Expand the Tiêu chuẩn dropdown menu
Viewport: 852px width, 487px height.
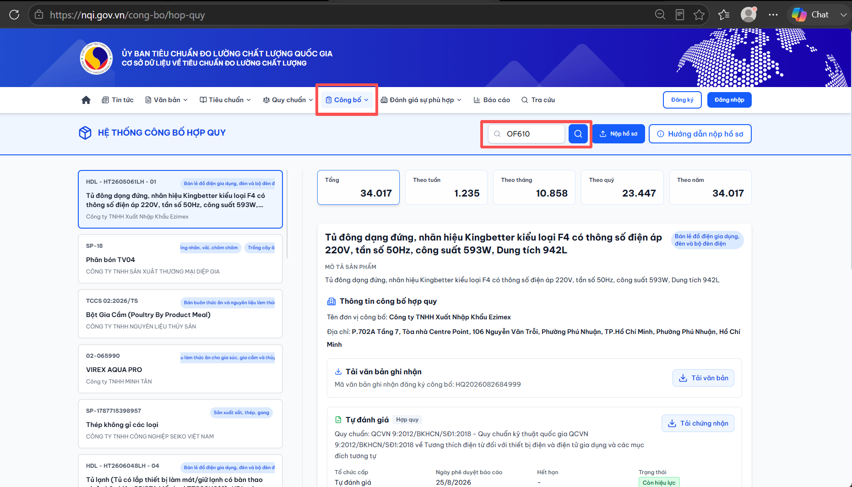(x=225, y=100)
